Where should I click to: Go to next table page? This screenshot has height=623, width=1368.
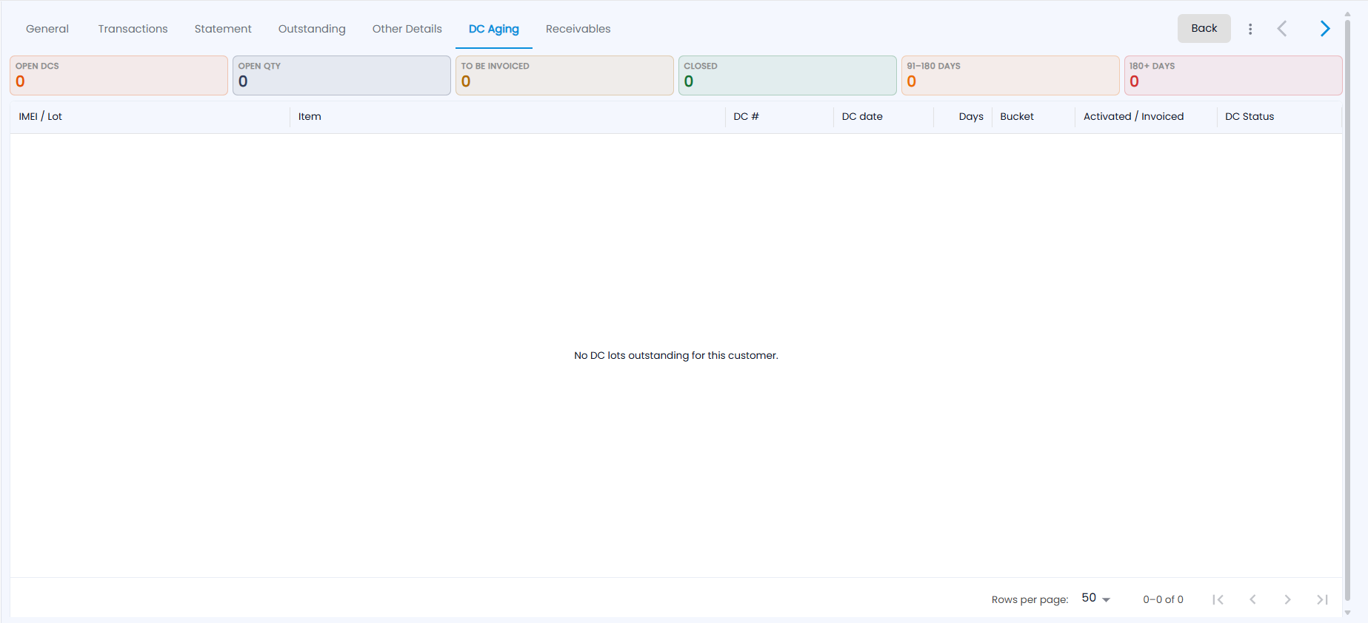point(1287,599)
